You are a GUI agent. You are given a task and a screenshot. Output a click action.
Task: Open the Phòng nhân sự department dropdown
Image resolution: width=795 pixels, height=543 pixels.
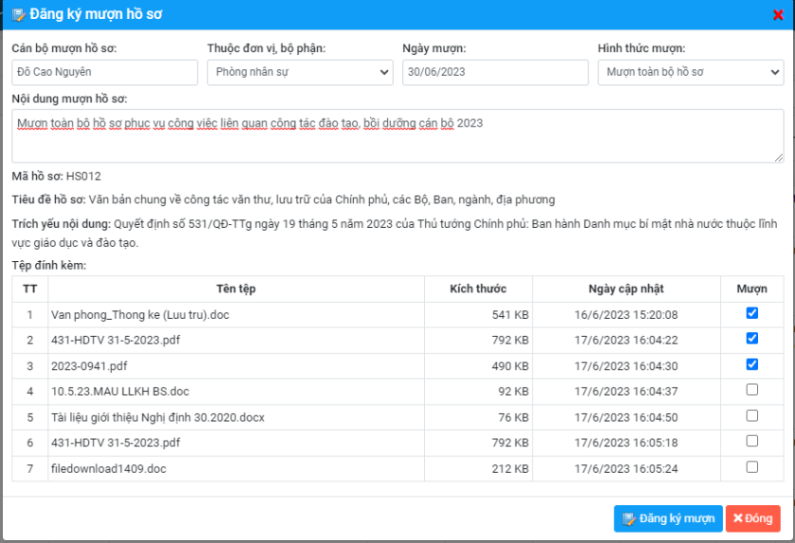[x=299, y=72]
